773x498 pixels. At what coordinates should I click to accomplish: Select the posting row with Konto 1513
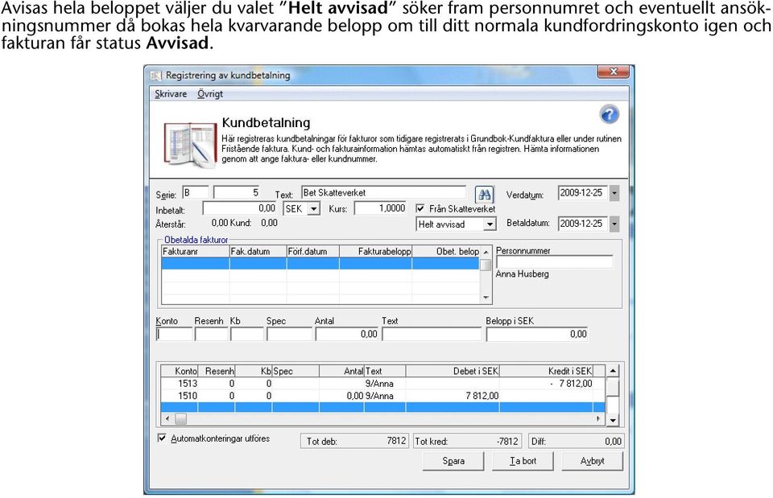point(382,383)
